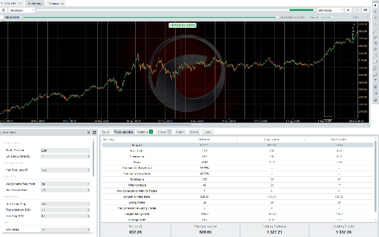The width and height of the screenshot is (379, 237).
Task: Open the Orders tab
Action: (x=164, y=132)
